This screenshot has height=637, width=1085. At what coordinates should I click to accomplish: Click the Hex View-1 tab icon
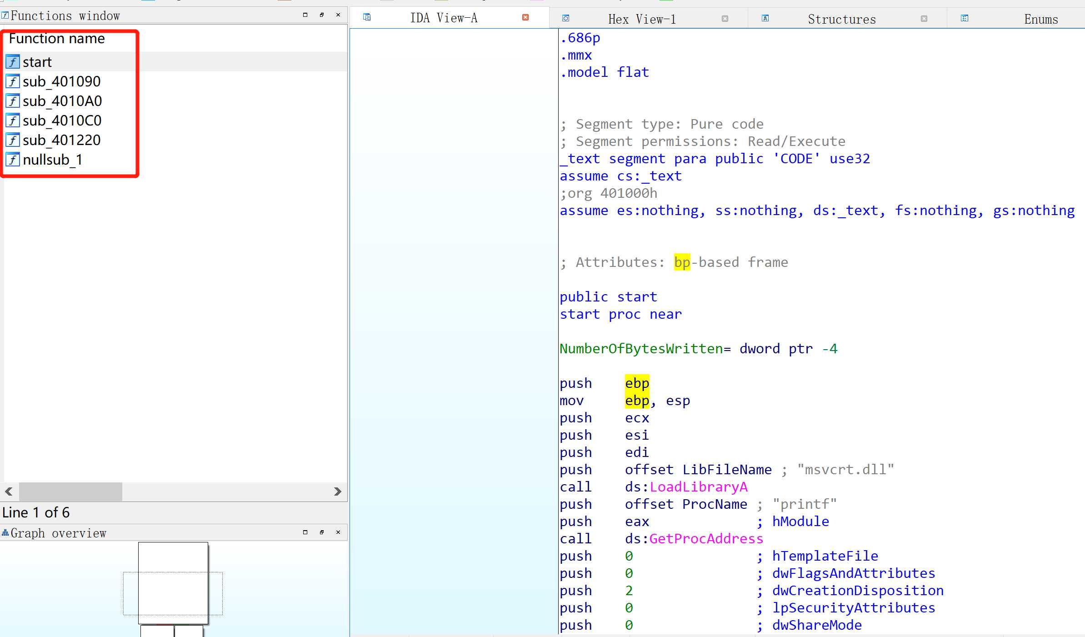(x=566, y=18)
